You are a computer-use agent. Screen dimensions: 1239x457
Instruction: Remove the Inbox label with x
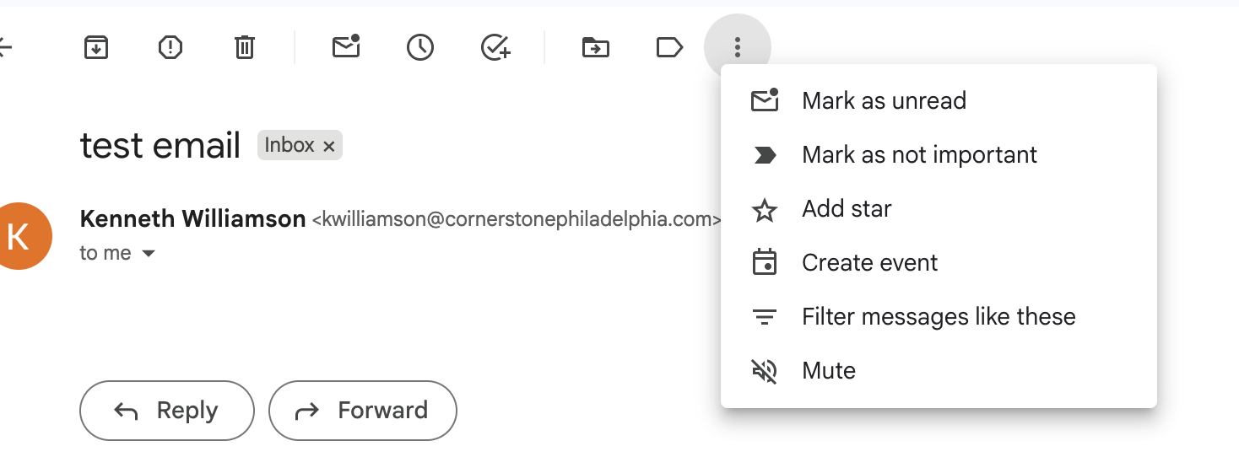pos(329,147)
